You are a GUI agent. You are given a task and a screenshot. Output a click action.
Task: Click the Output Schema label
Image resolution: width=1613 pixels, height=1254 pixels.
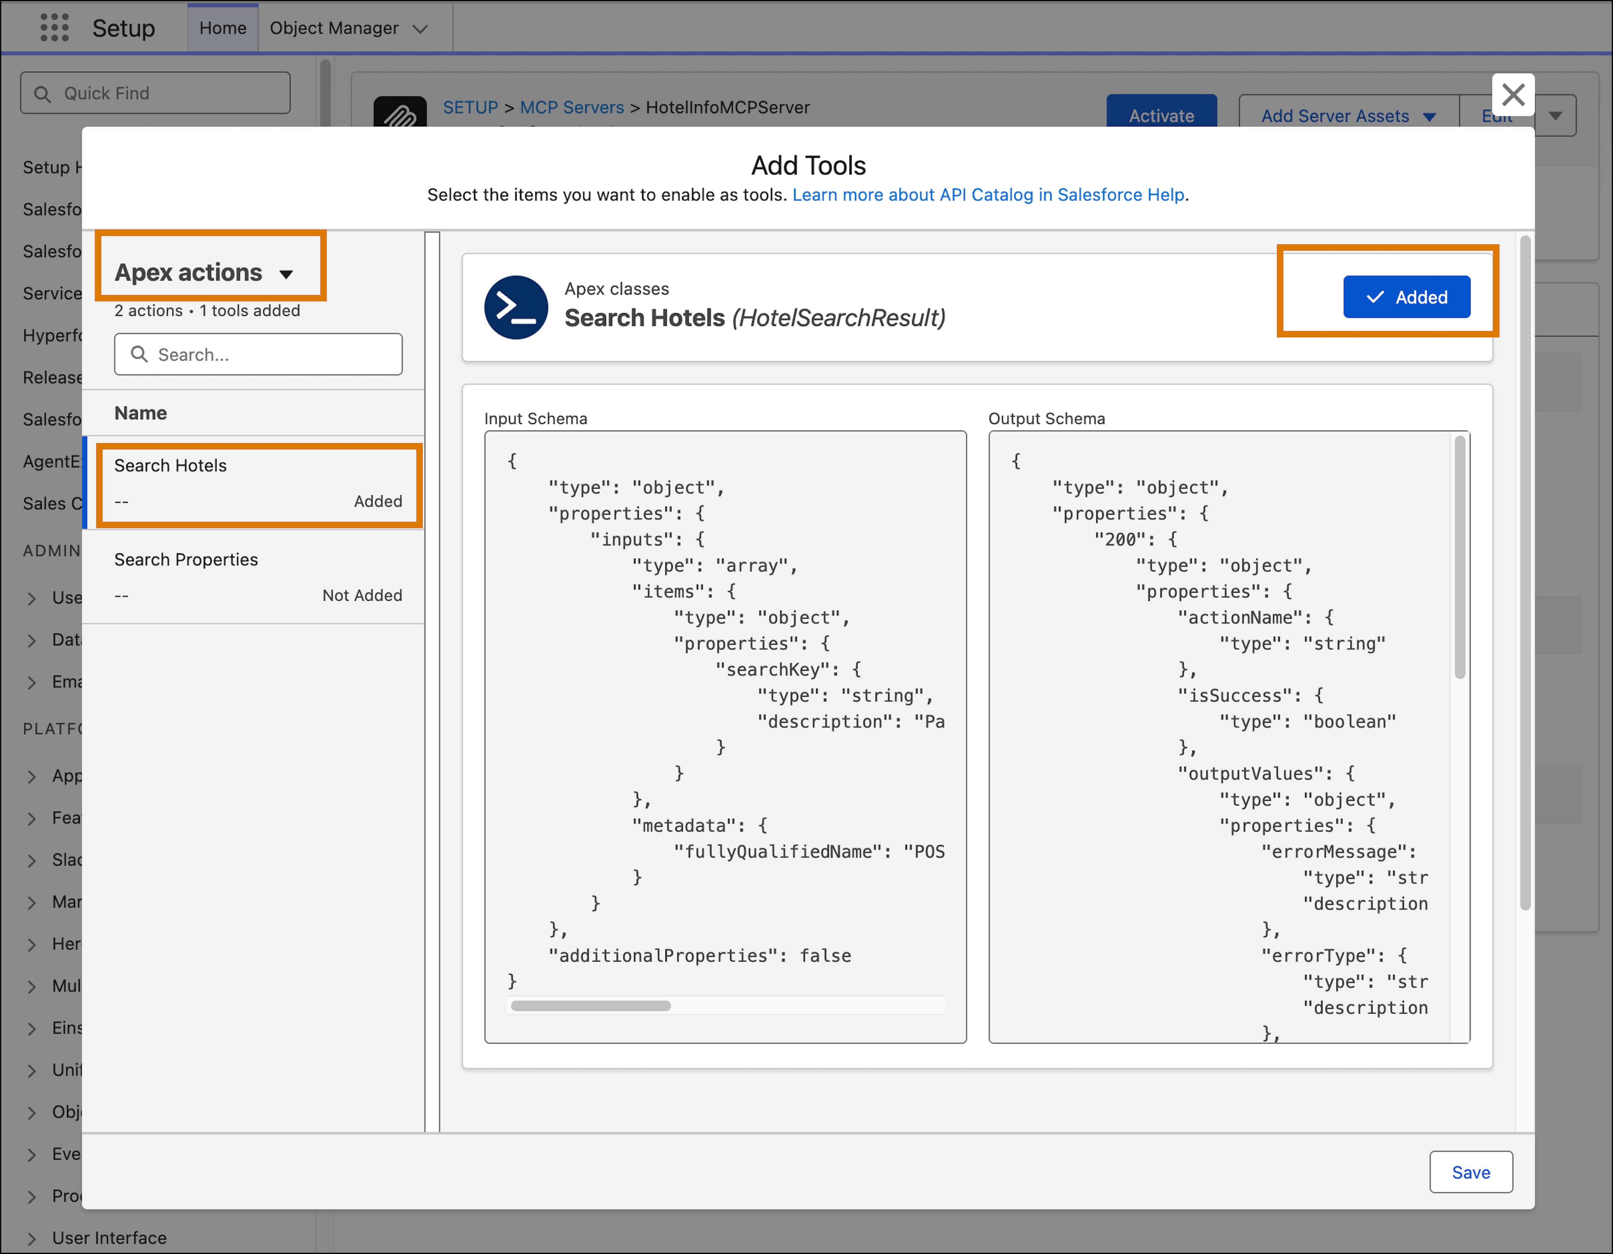(x=1047, y=419)
